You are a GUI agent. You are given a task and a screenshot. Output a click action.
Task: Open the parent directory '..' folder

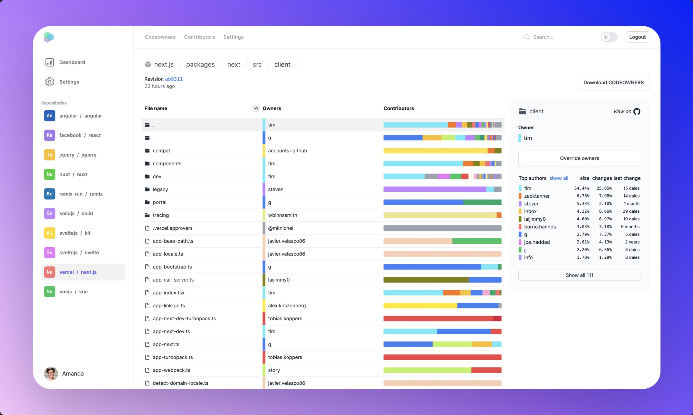154,138
